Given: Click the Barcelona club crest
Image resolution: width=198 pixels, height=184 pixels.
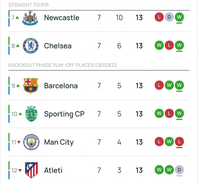Looking at the screenshot, I should [31, 86].
